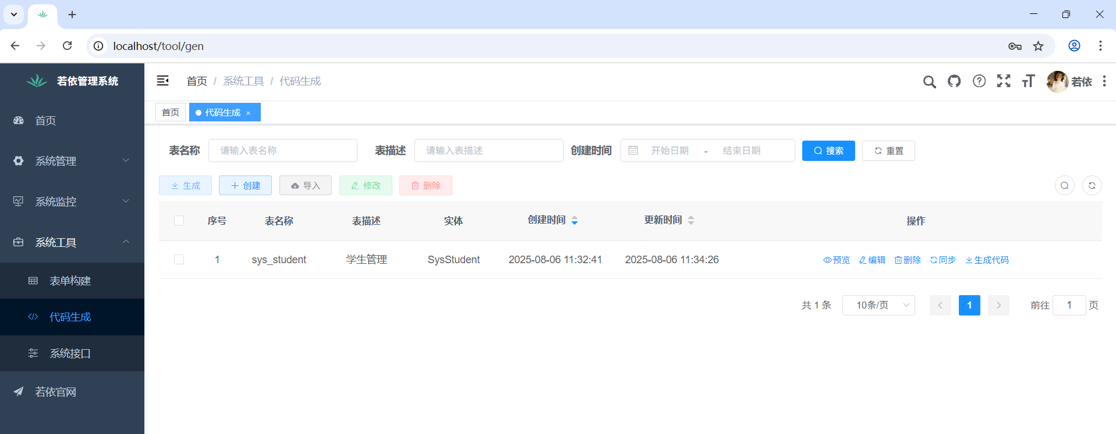This screenshot has width=1116, height=434.
Task: Open the 10条/页 page size dropdown
Action: point(878,305)
